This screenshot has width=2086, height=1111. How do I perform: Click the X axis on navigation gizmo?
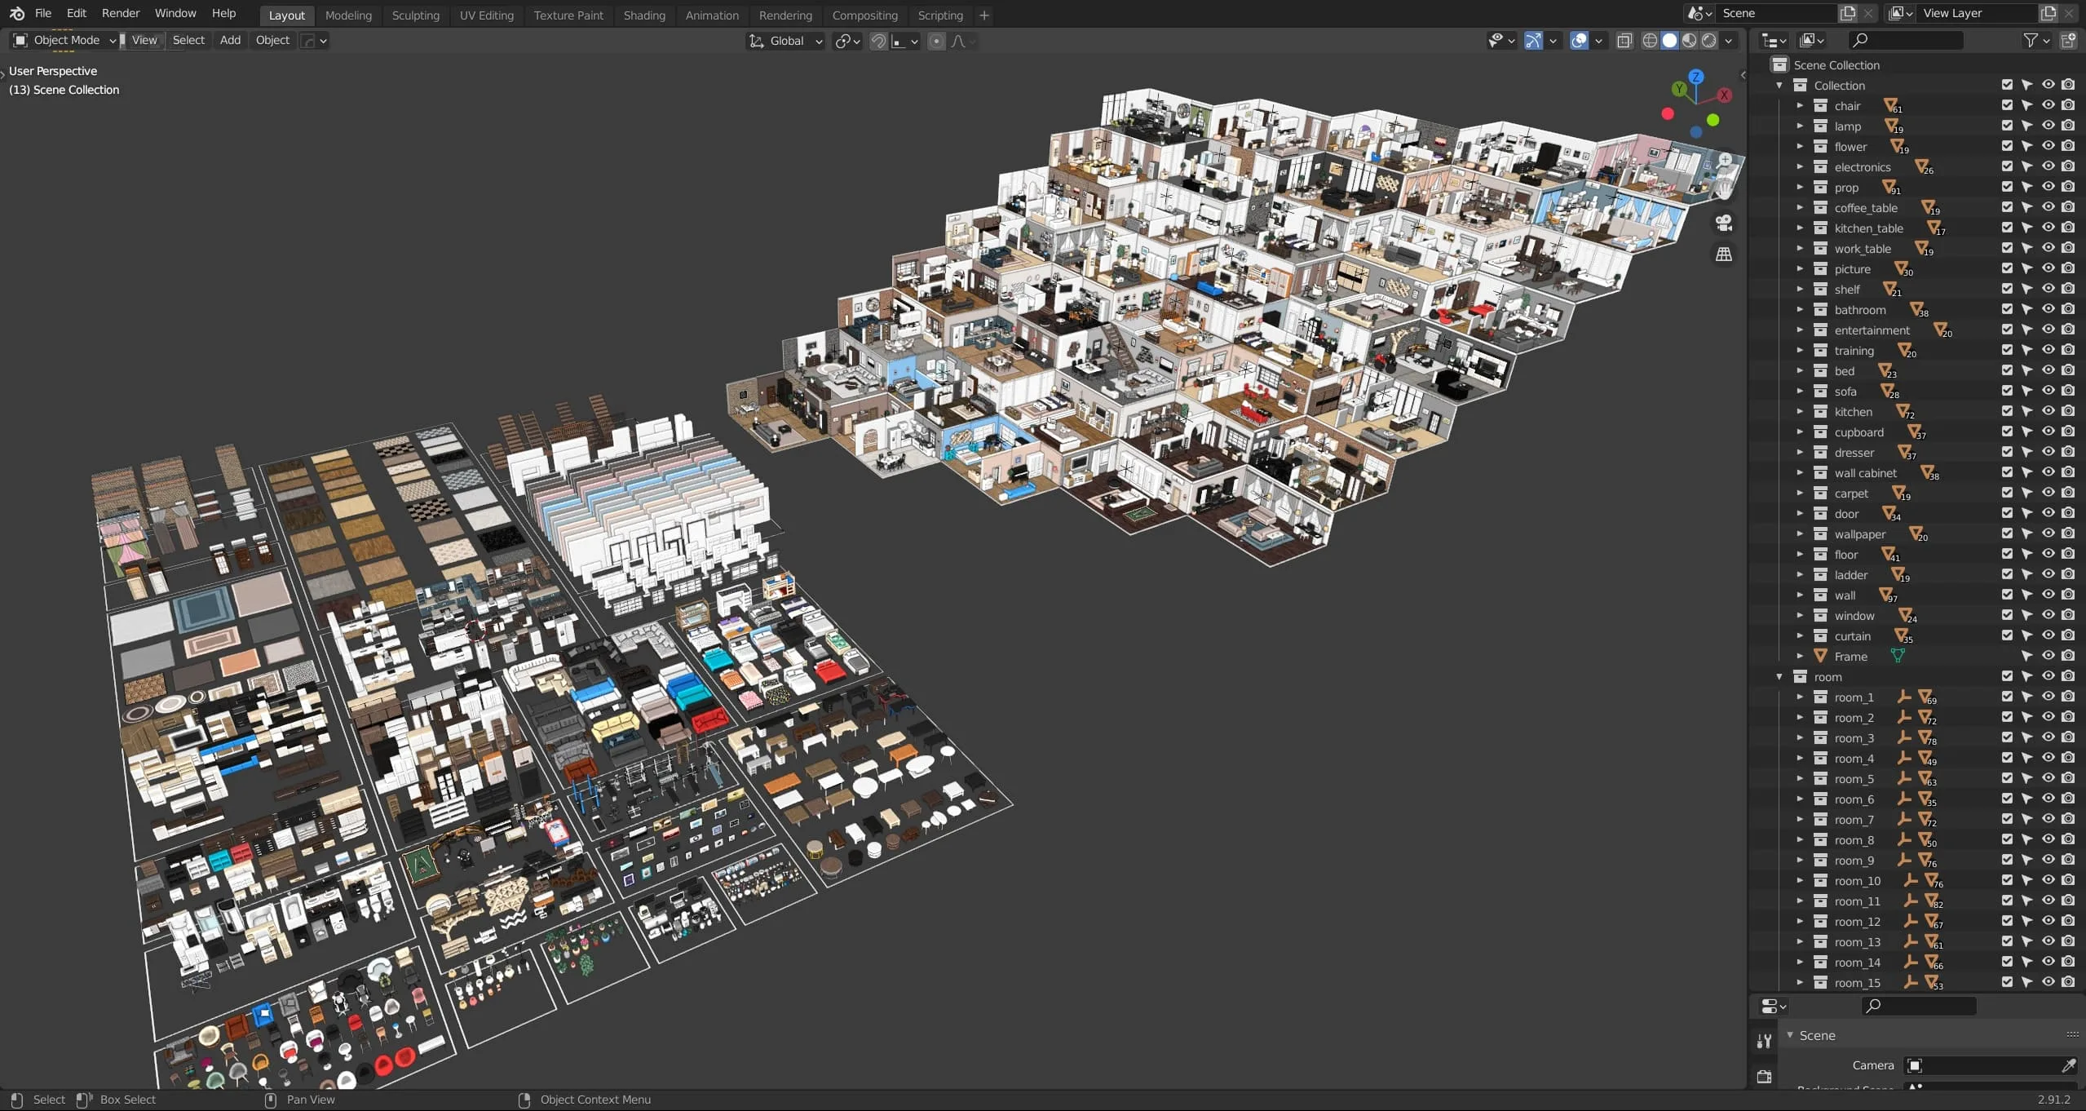1724,95
